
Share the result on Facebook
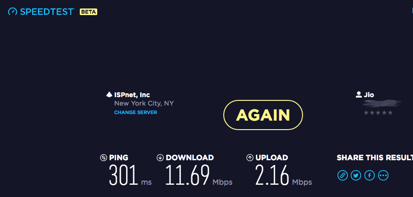(370, 175)
